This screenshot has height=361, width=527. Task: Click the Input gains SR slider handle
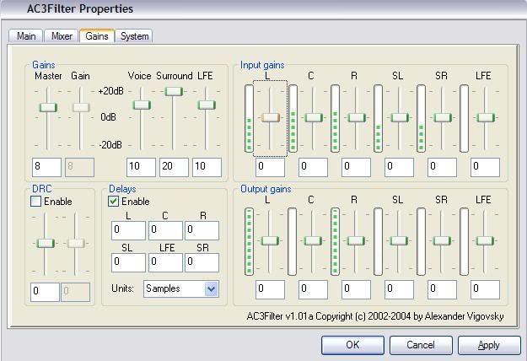pos(443,117)
